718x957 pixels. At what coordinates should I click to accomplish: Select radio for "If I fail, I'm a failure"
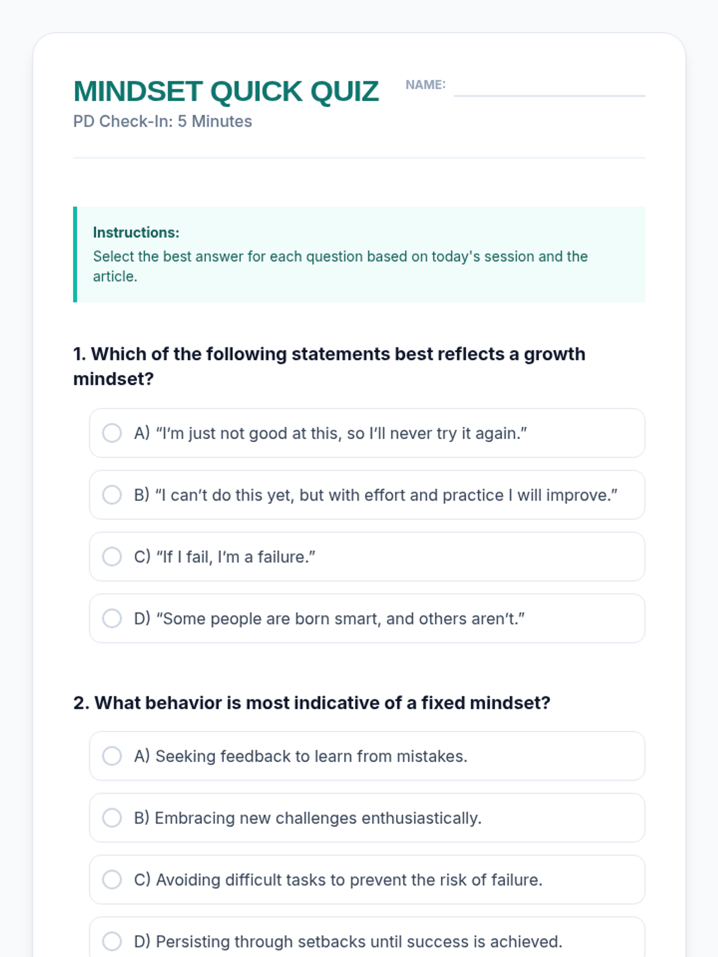[x=112, y=556]
